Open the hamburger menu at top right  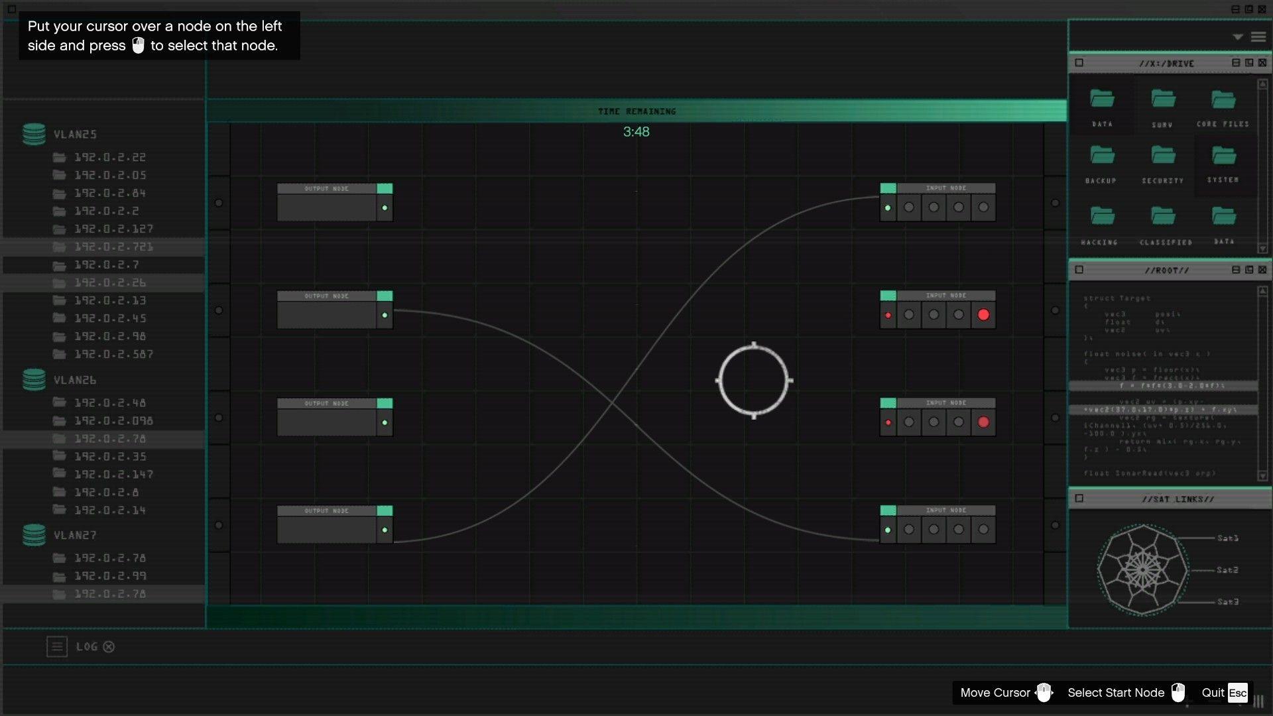pyautogui.click(x=1258, y=37)
